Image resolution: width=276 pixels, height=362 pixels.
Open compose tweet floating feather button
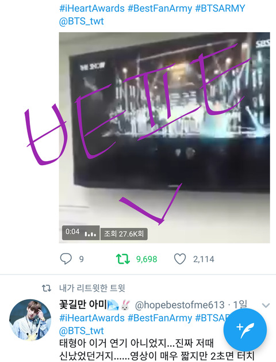pyautogui.click(x=245, y=330)
